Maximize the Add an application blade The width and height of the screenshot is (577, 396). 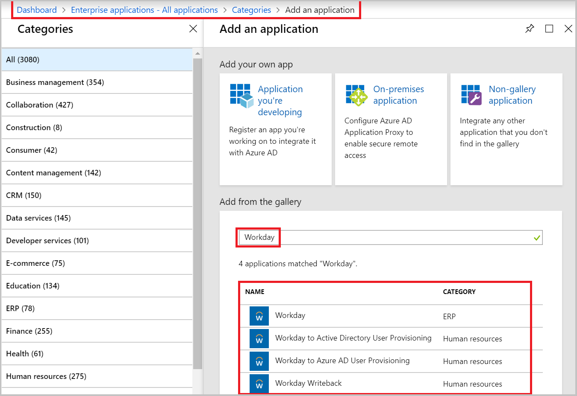(549, 29)
